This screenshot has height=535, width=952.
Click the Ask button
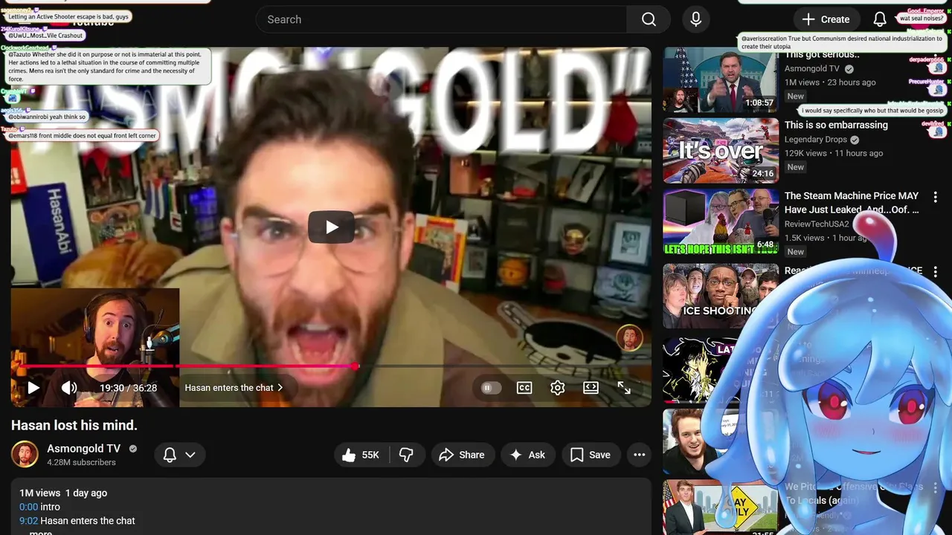point(527,455)
